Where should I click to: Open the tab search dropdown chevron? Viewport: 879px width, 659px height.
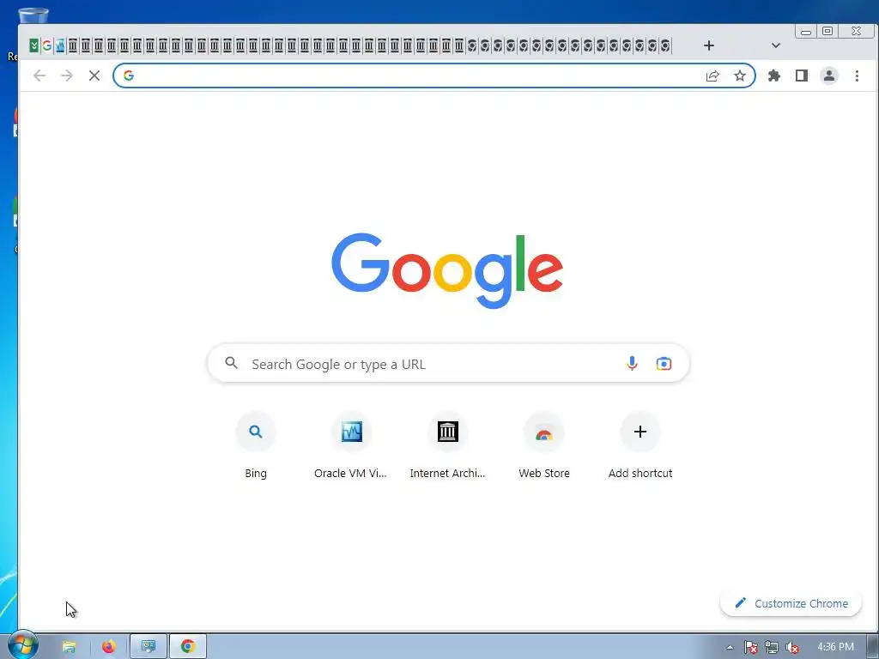pos(776,45)
